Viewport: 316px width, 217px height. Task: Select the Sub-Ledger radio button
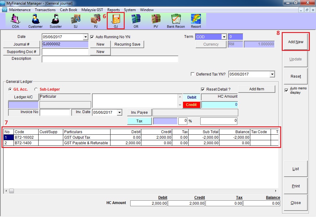point(36,89)
